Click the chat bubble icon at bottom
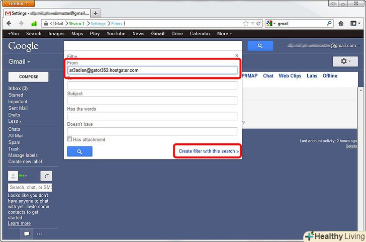 tap(27, 234)
